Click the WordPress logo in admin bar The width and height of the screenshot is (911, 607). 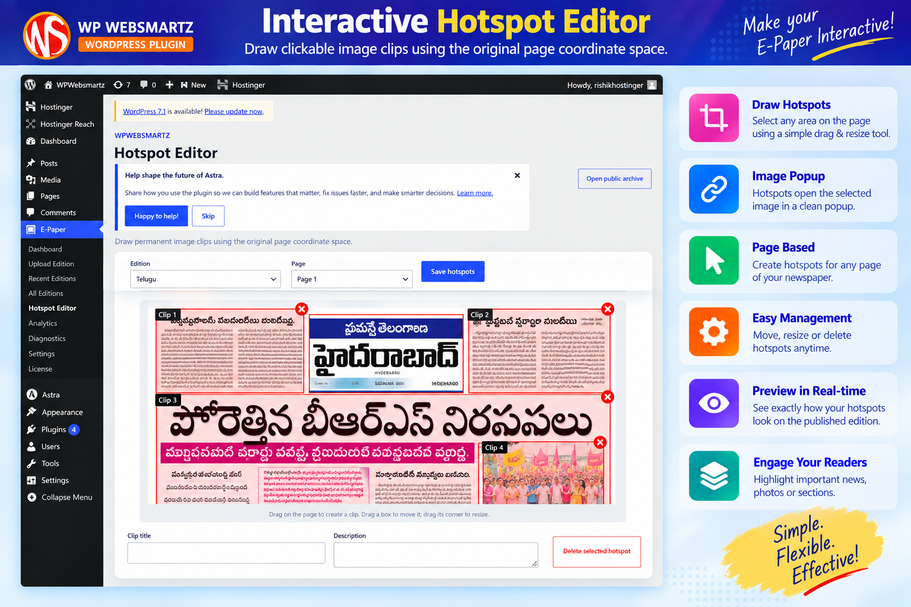pyautogui.click(x=30, y=85)
